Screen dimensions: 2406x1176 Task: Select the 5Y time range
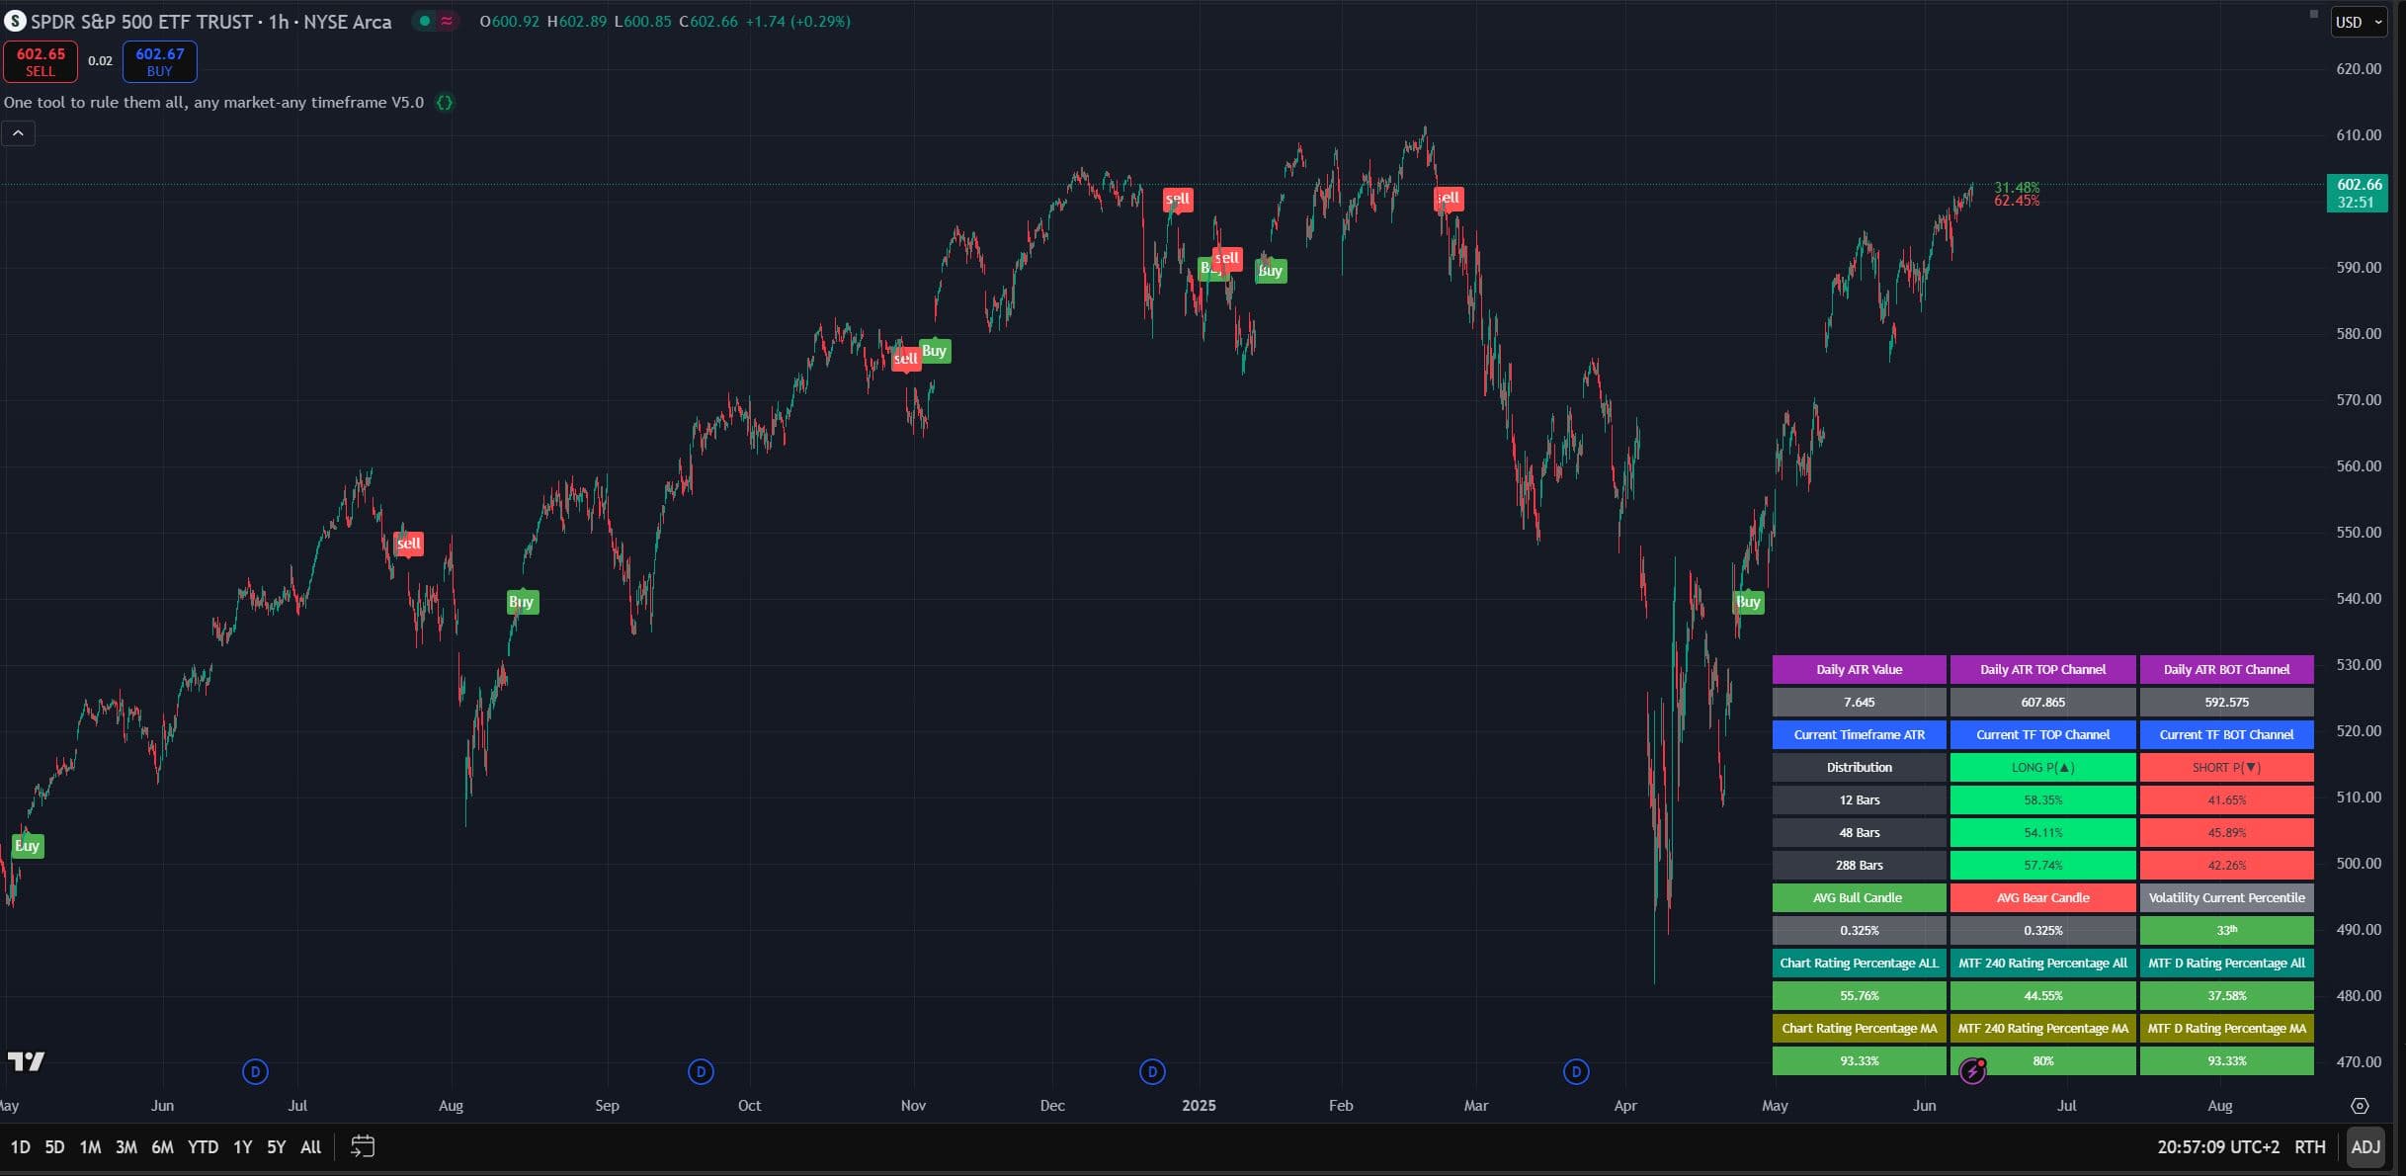[x=276, y=1147]
